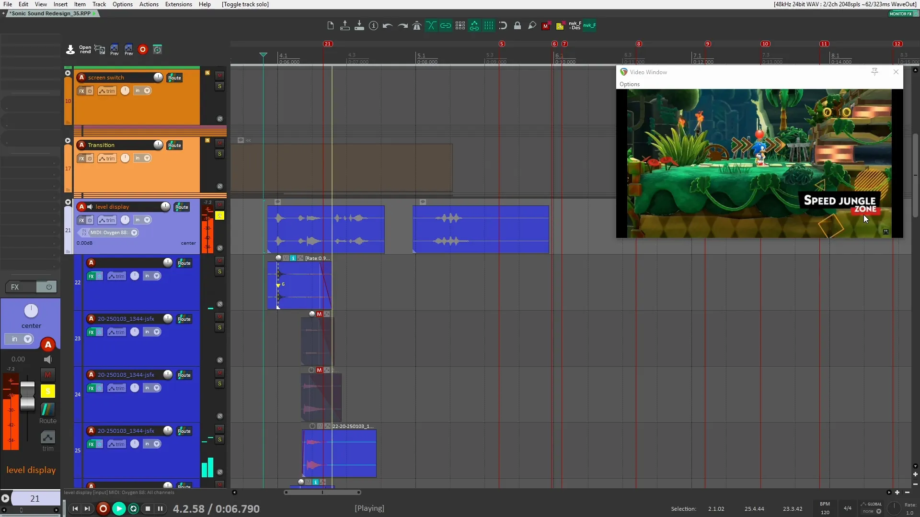920x517 pixels.
Task: Click the Open Project upload-arrow icon
Action: pyautogui.click(x=345, y=26)
